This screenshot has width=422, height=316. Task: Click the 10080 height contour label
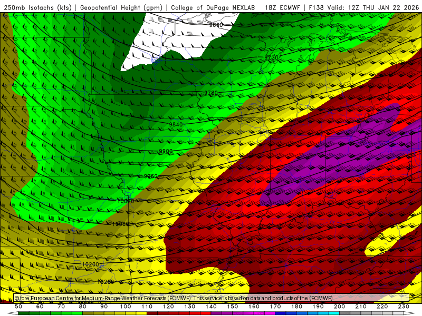coord(121,224)
